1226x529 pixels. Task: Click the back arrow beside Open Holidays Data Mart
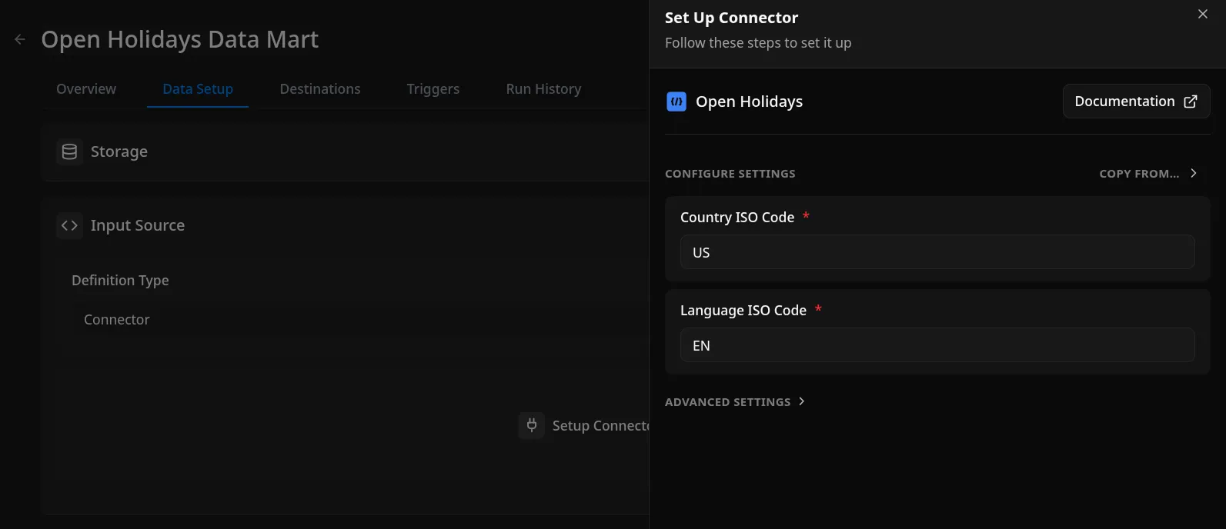pos(20,40)
